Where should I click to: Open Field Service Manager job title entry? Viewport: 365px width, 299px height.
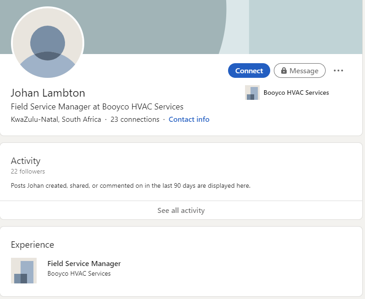coord(84,264)
